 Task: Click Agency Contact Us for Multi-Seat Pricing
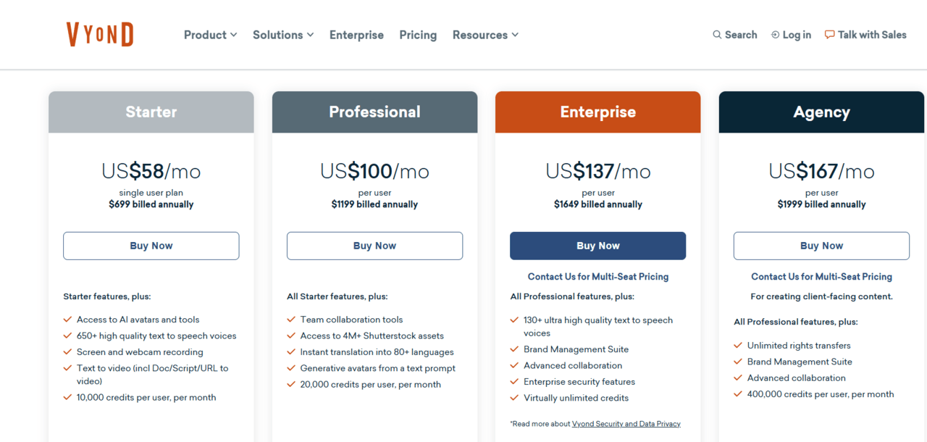click(821, 277)
